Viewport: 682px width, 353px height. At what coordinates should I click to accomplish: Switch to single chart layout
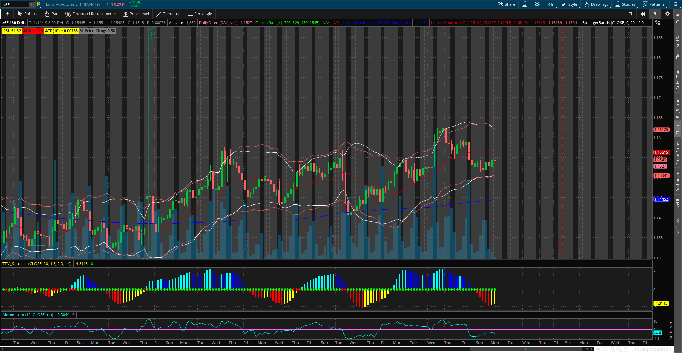click(630, 14)
